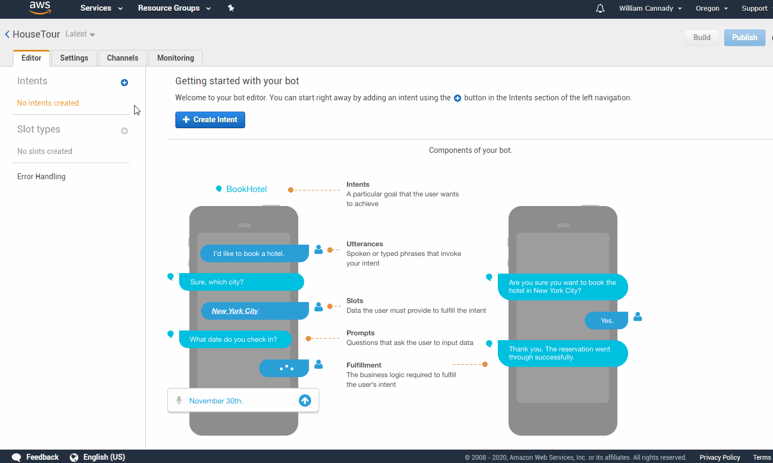Click the 'New York City' slot bubble

click(255, 311)
